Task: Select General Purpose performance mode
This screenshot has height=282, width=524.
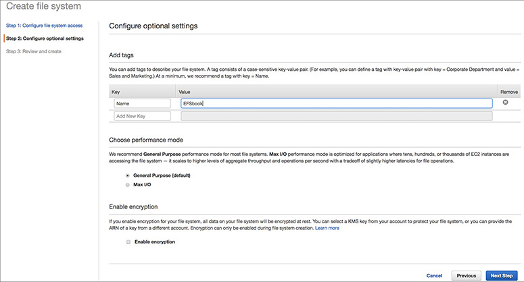Action: pyautogui.click(x=128, y=175)
